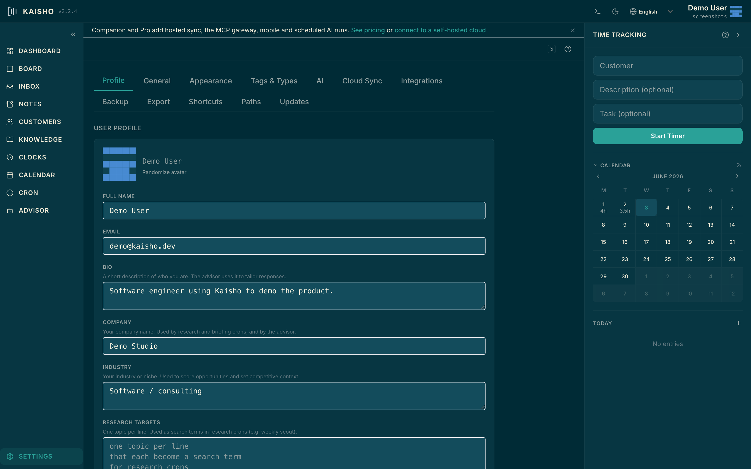Viewport: 751px width, 469px height.
Task: Open the terminal command prompt icon
Action: pyautogui.click(x=597, y=11)
